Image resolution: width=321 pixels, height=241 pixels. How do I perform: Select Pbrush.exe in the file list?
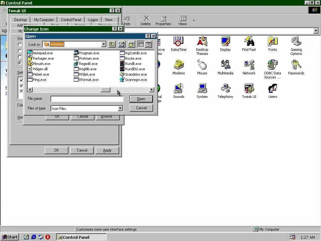(39, 63)
